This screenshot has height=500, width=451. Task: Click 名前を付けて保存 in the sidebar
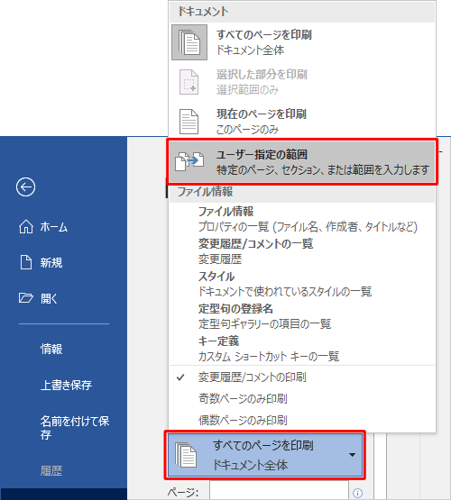pyautogui.click(x=75, y=428)
